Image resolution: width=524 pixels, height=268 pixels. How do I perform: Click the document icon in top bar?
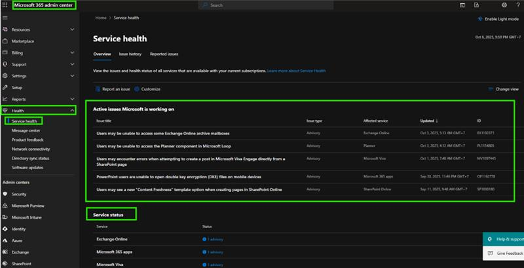point(477,5)
